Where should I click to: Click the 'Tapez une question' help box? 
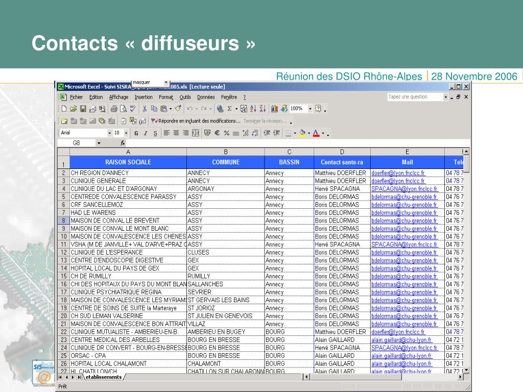click(x=414, y=97)
